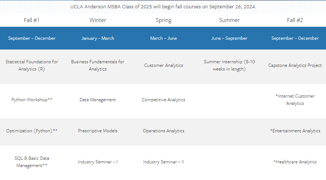Click the Summer term heading
The height and width of the screenshot is (180, 326).
click(x=229, y=20)
